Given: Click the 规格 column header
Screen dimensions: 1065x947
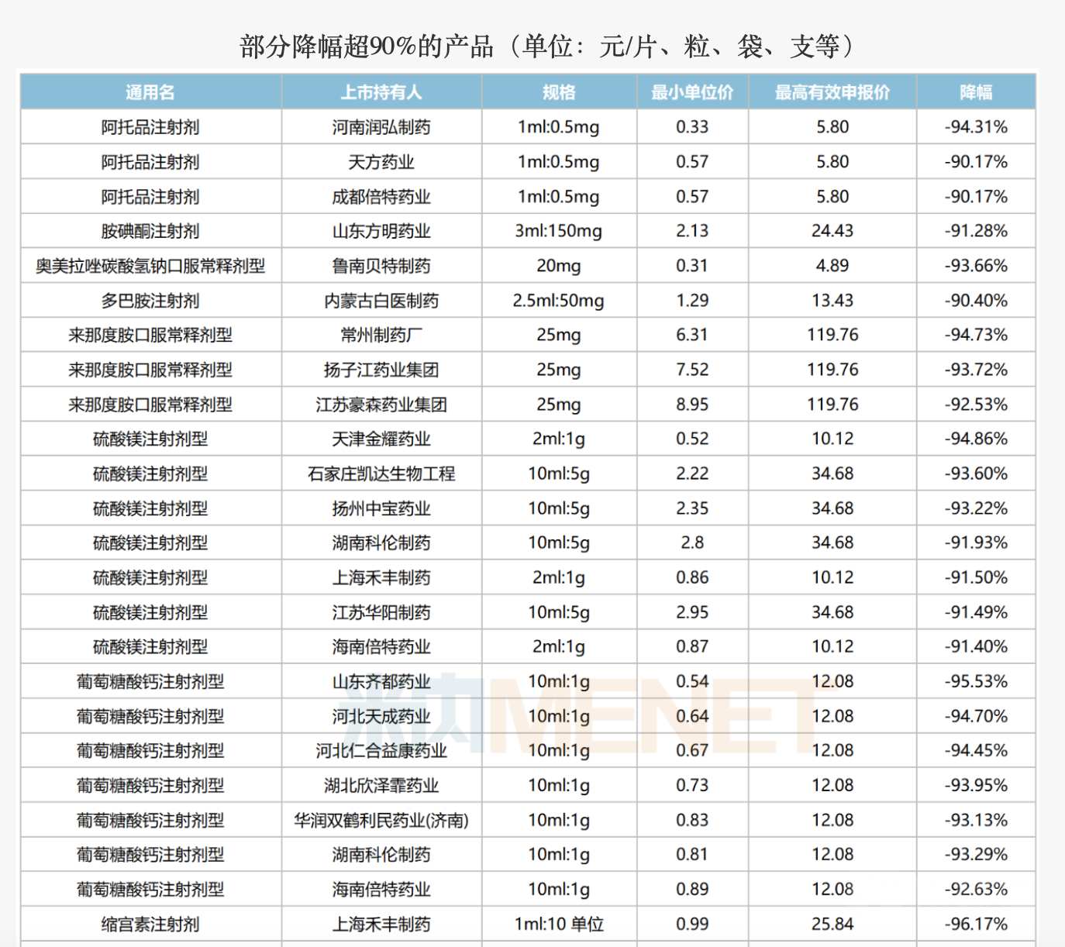Looking at the screenshot, I should point(557,91).
